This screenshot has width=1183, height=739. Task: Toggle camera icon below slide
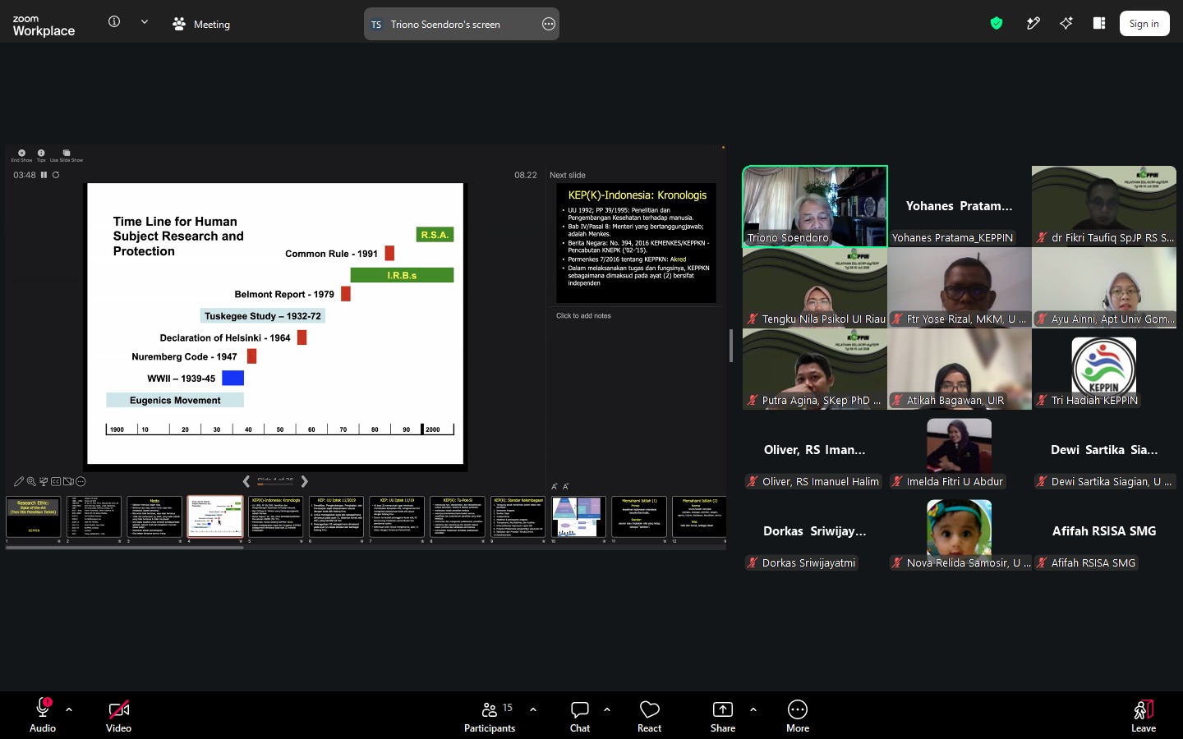point(68,482)
